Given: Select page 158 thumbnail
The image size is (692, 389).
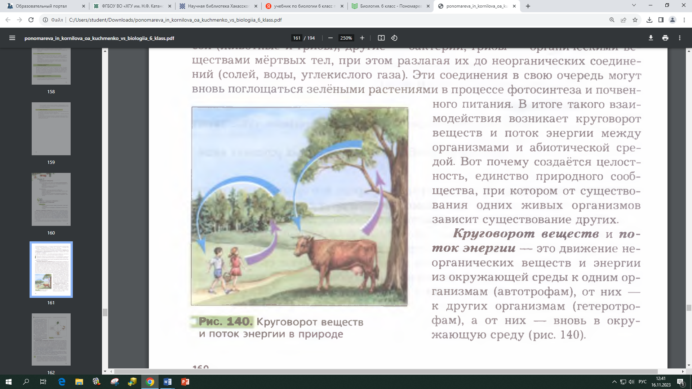Looking at the screenshot, I should (51, 67).
